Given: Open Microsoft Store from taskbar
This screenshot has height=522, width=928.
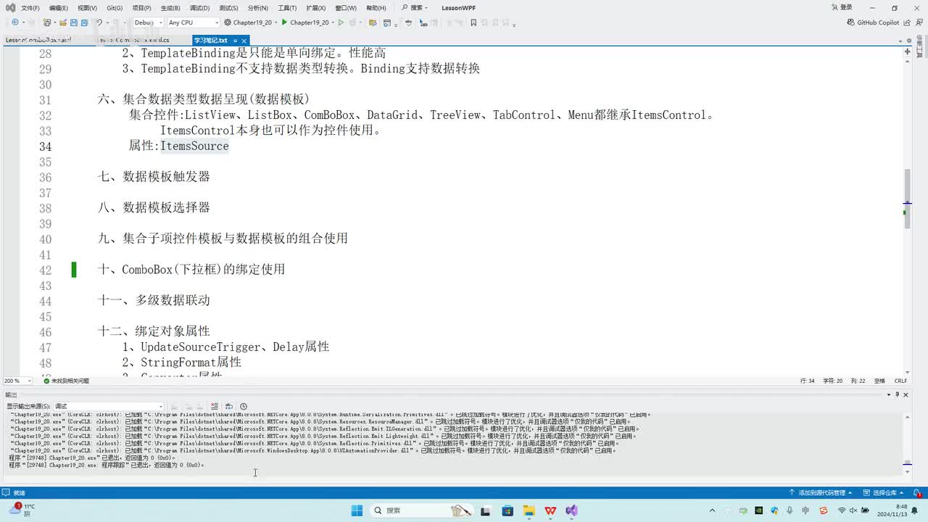Looking at the screenshot, I should (x=507, y=510).
